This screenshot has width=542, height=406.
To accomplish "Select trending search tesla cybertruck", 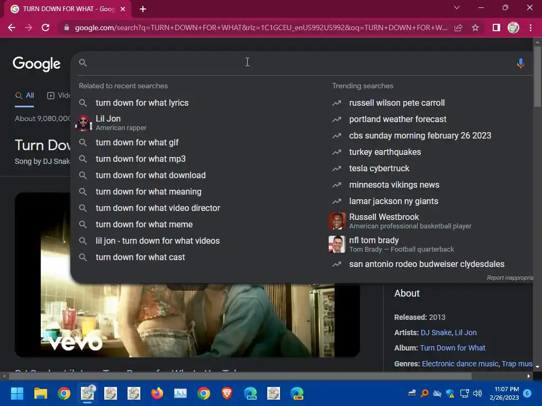I will 379,169.
